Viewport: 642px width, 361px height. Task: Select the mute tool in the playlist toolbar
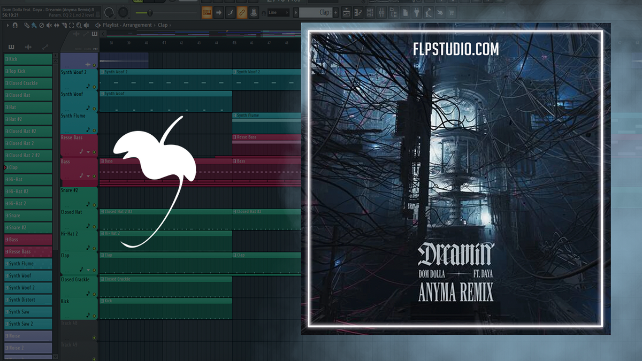point(49,25)
